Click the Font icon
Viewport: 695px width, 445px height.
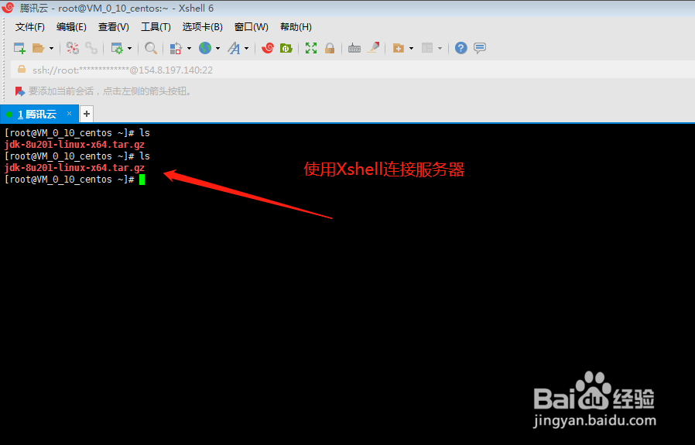(x=234, y=48)
